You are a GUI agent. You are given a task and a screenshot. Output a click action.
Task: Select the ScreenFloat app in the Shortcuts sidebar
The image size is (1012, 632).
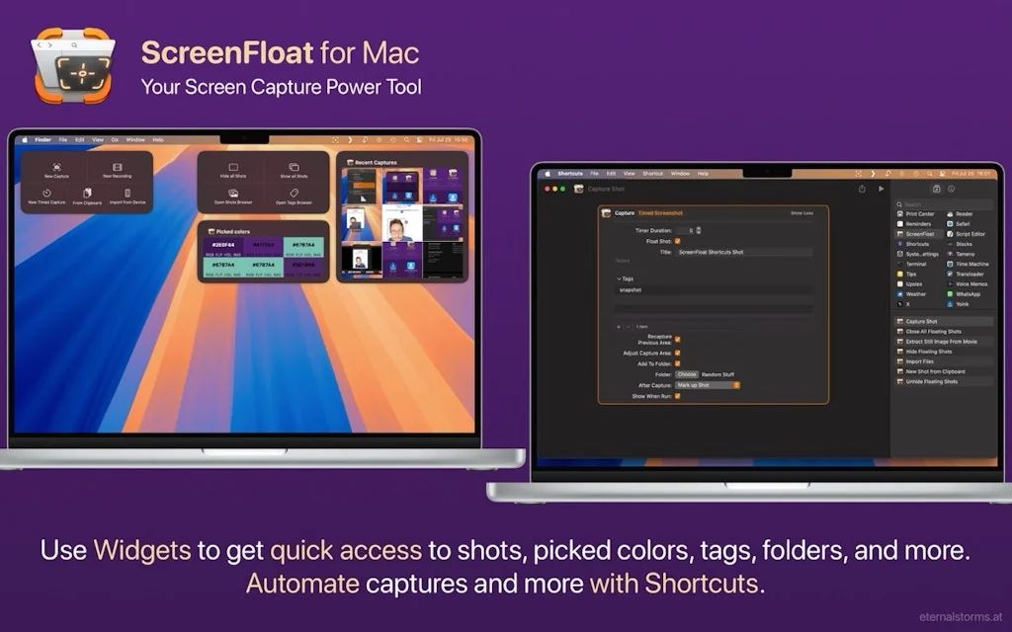(920, 234)
